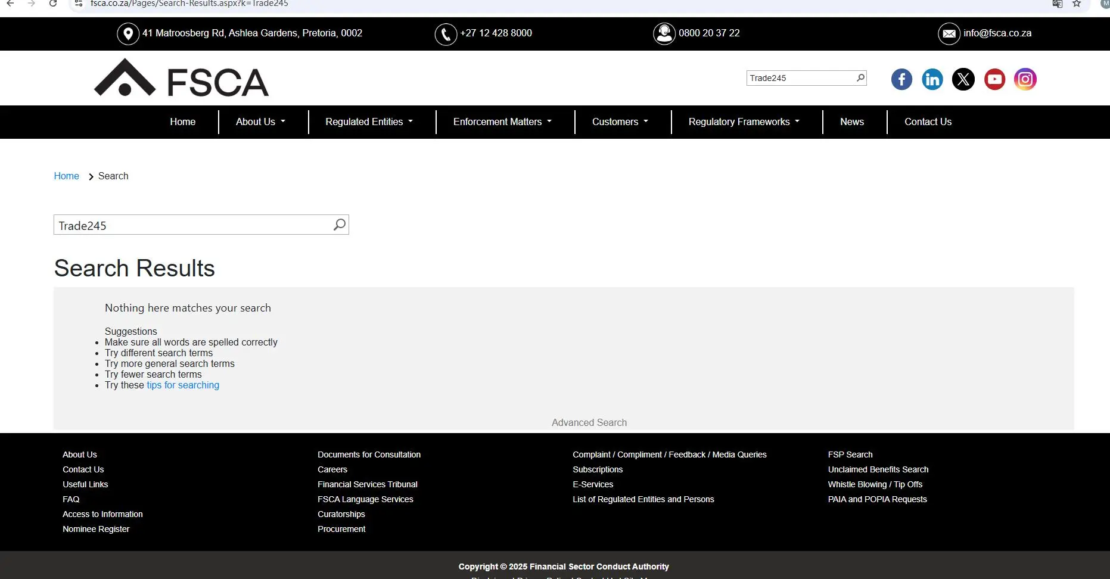
Task: Open FAQ footer link
Action: tap(71, 499)
